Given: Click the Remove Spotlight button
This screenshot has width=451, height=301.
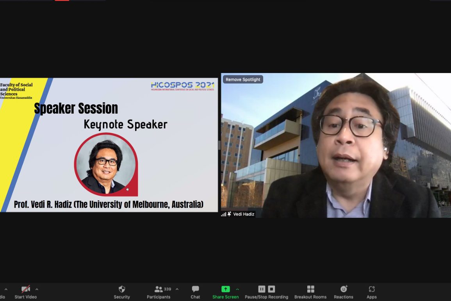Looking at the screenshot, I should (243, 80).
